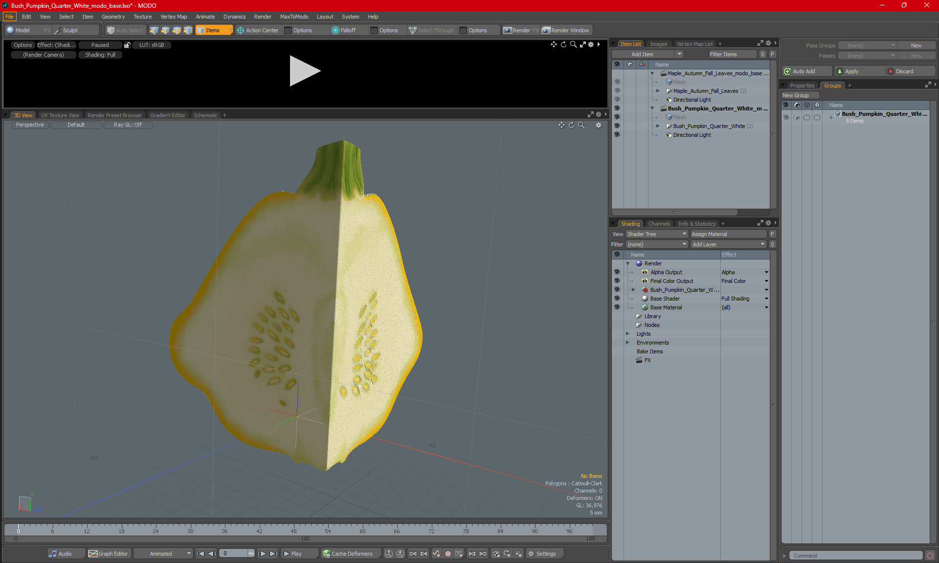
Task: Expand Bush_Pumpkin_Quarter_White group item
Action: coord(658,126)
